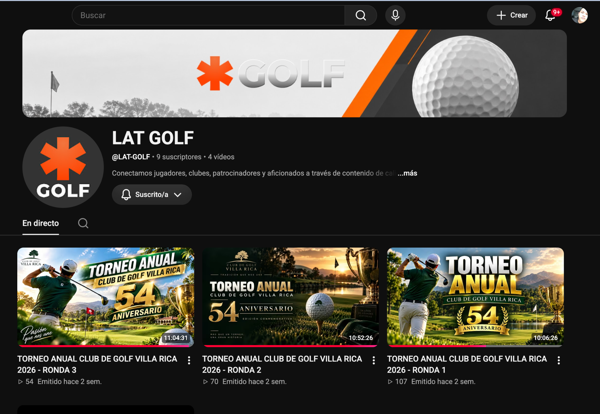This screenshot has width=600, height=414.
Task: Click the channel description starting with Conectamos jugadores
Action: [x=254, y=173]
